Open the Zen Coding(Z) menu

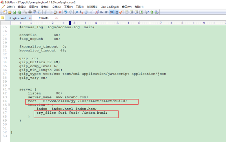110,7
